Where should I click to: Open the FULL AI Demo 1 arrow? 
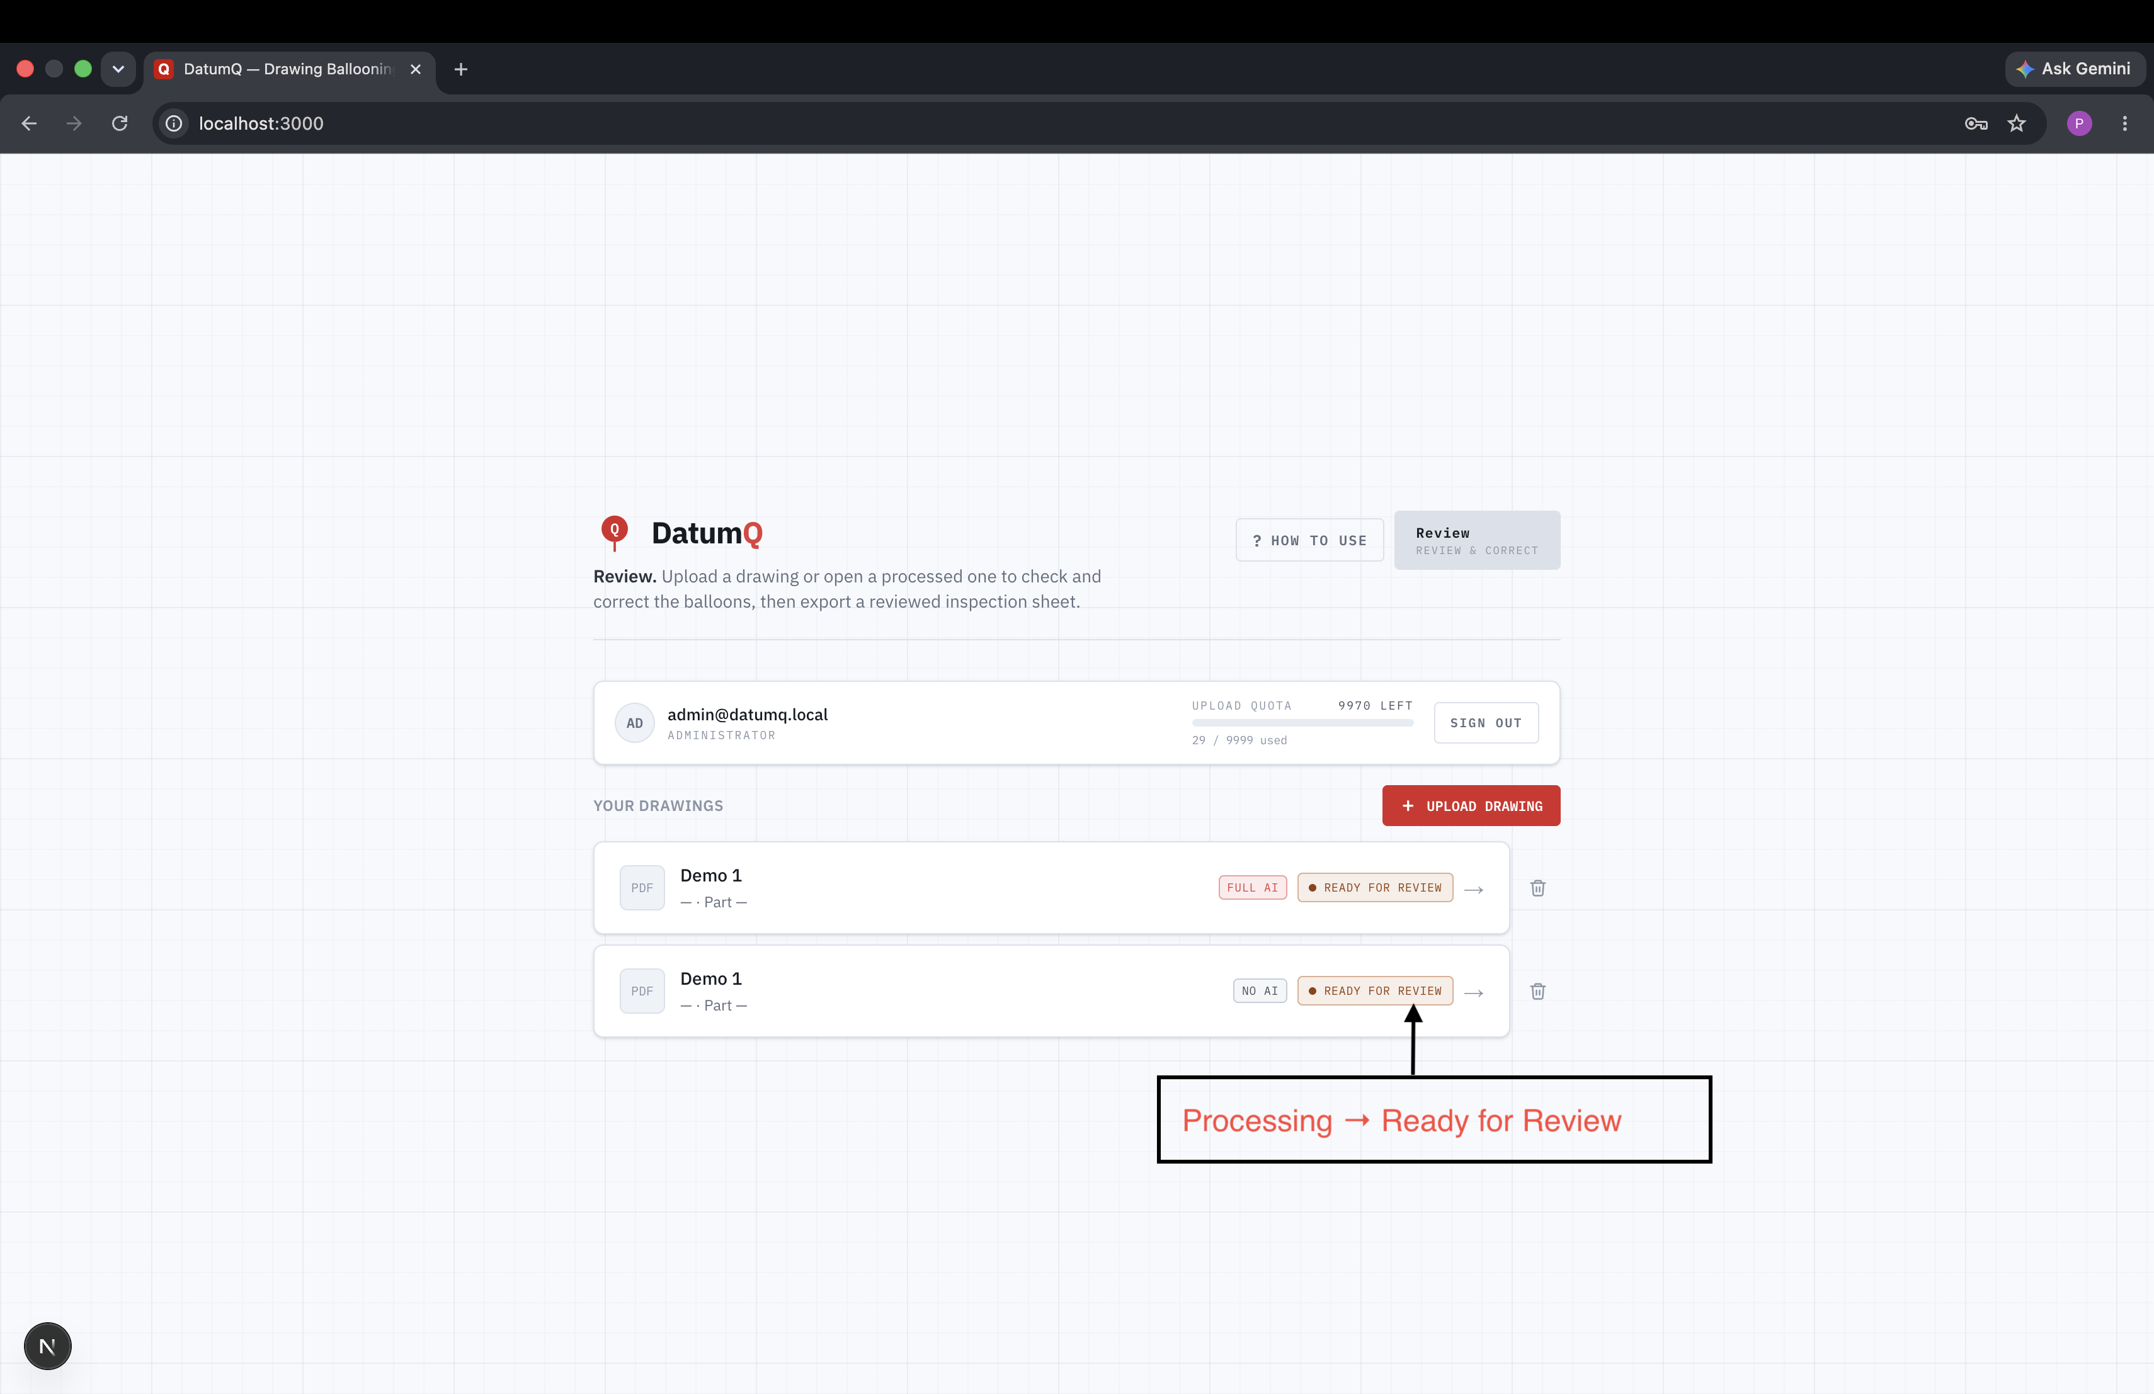tap(1473, 889)
